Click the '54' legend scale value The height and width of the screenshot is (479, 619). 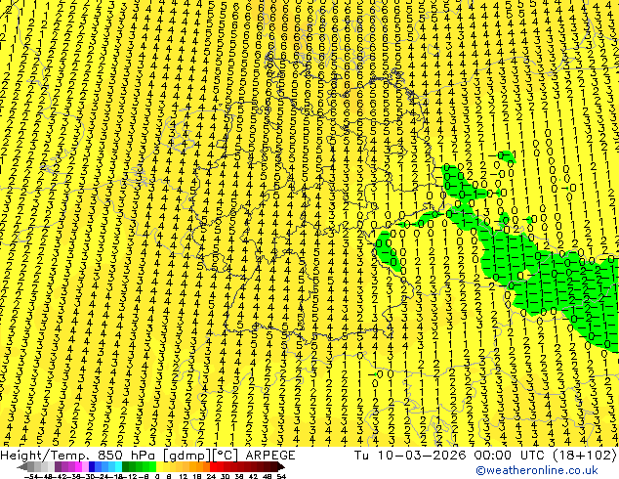pos(280,477)
